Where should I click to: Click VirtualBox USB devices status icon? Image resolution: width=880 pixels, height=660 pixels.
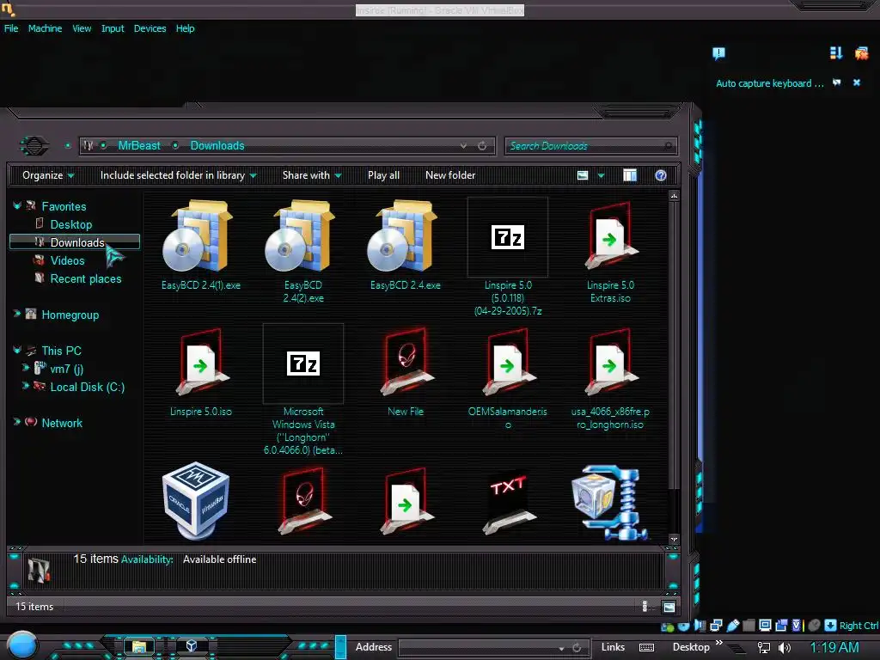point(733,626)
